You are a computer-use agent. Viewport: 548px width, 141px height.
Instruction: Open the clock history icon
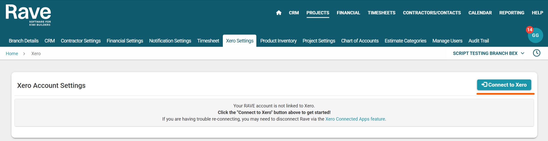tap(537, 53)
